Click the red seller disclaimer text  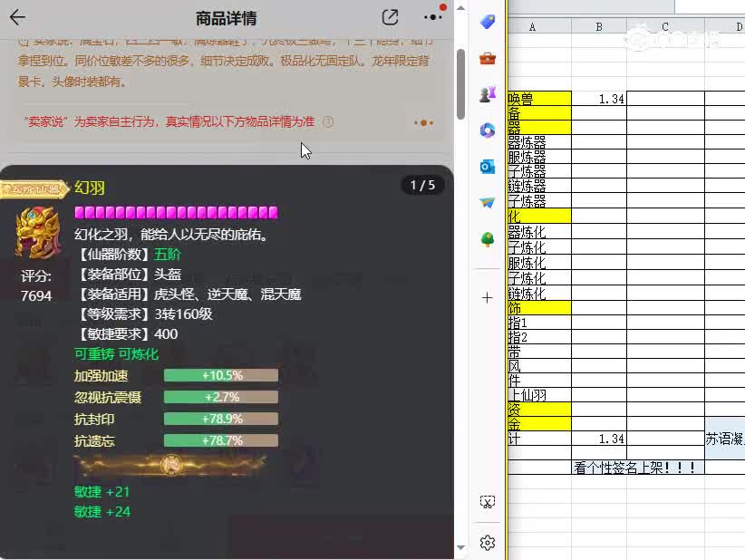click(169, 122)
